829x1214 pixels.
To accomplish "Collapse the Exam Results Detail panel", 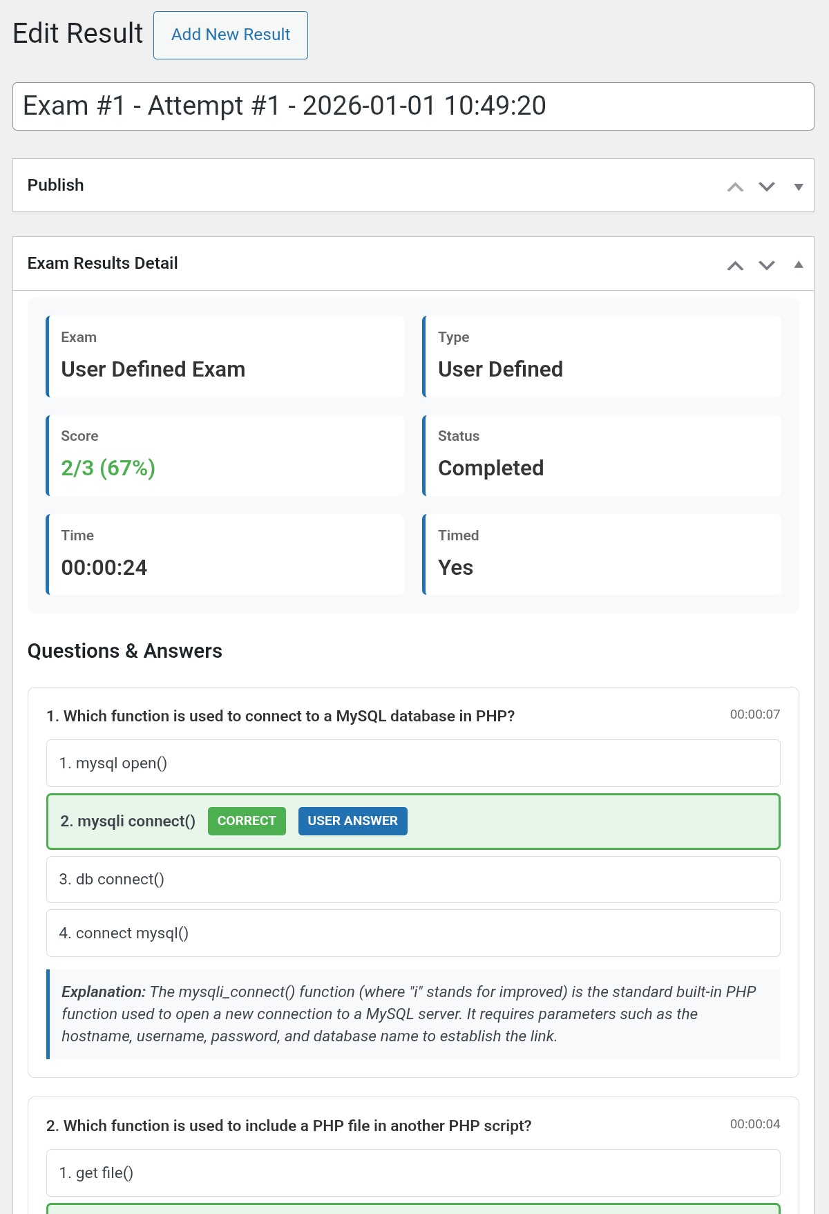I will 799,265.
